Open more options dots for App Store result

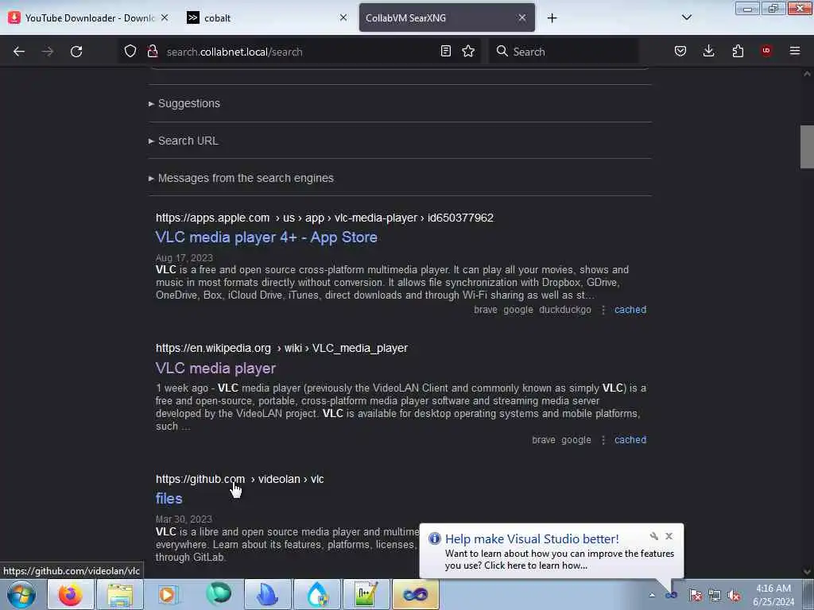603,310
